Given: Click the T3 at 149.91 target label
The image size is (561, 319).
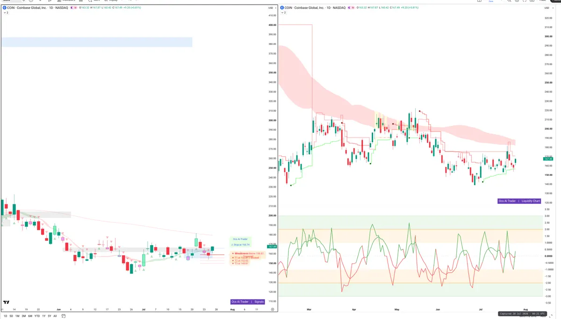Looking at the screenshot, I should pos(240,263).
